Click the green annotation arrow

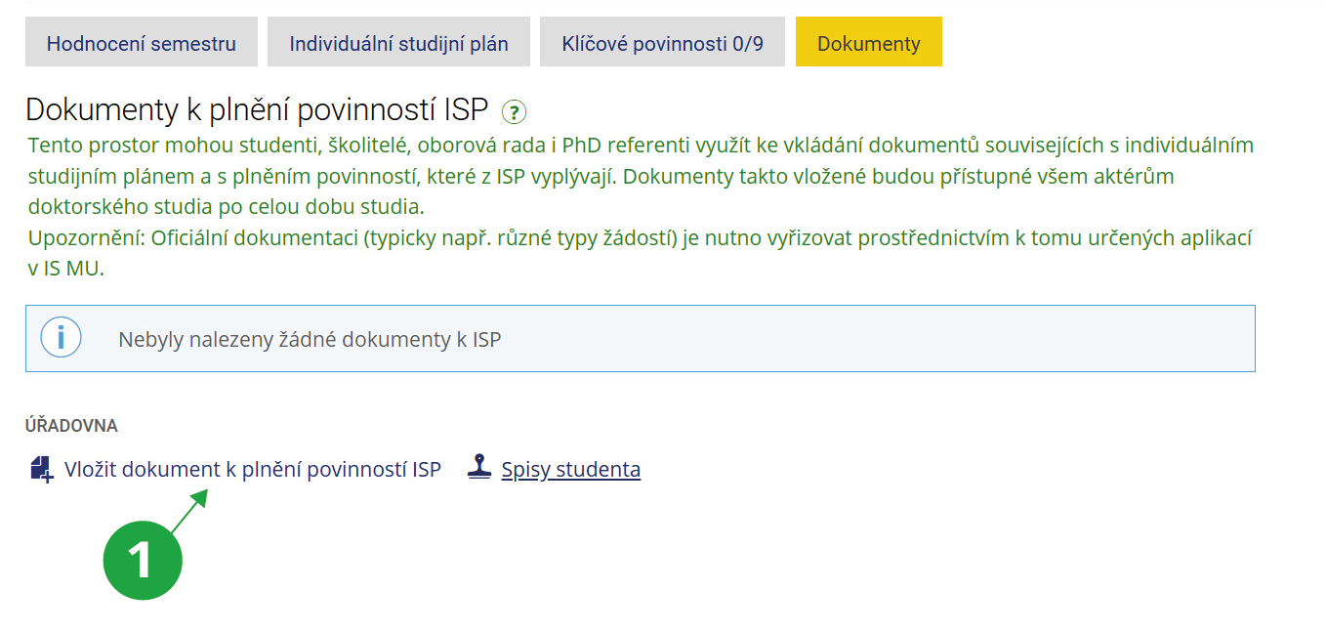[x=189, y=511]
